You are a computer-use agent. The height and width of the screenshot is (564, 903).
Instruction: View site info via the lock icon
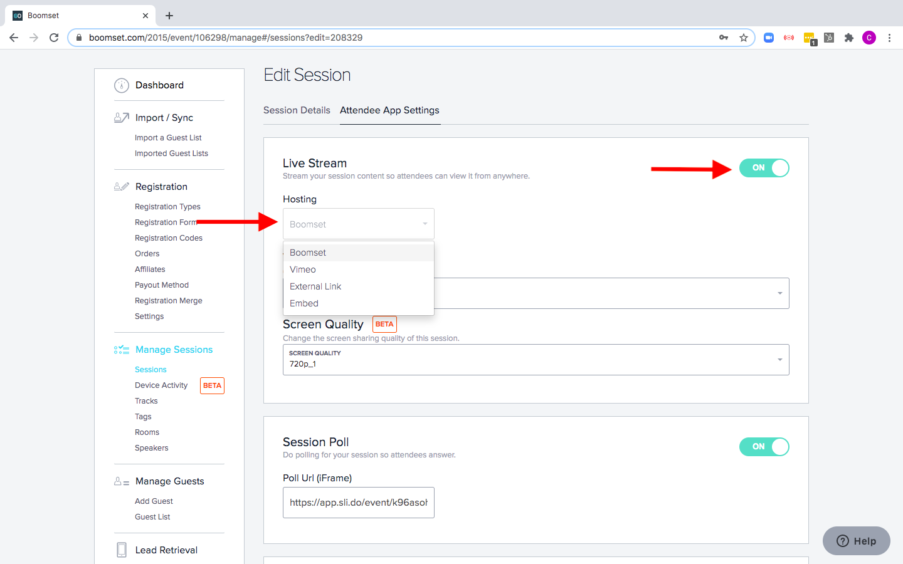79,38
